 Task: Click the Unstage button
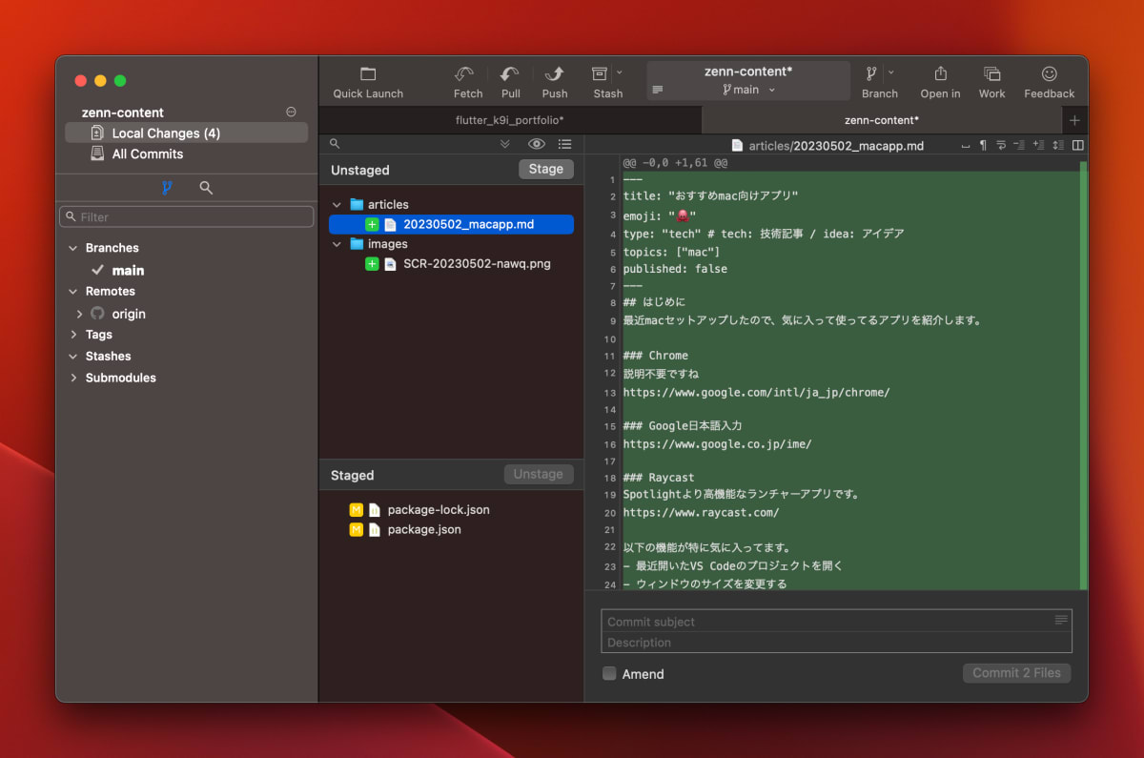[x=539, y=474]
